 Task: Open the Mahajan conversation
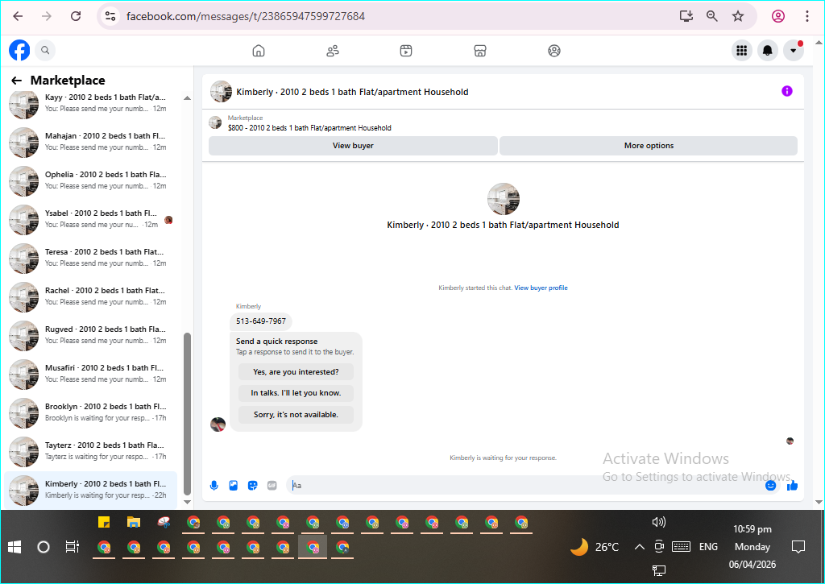point(91,142)
